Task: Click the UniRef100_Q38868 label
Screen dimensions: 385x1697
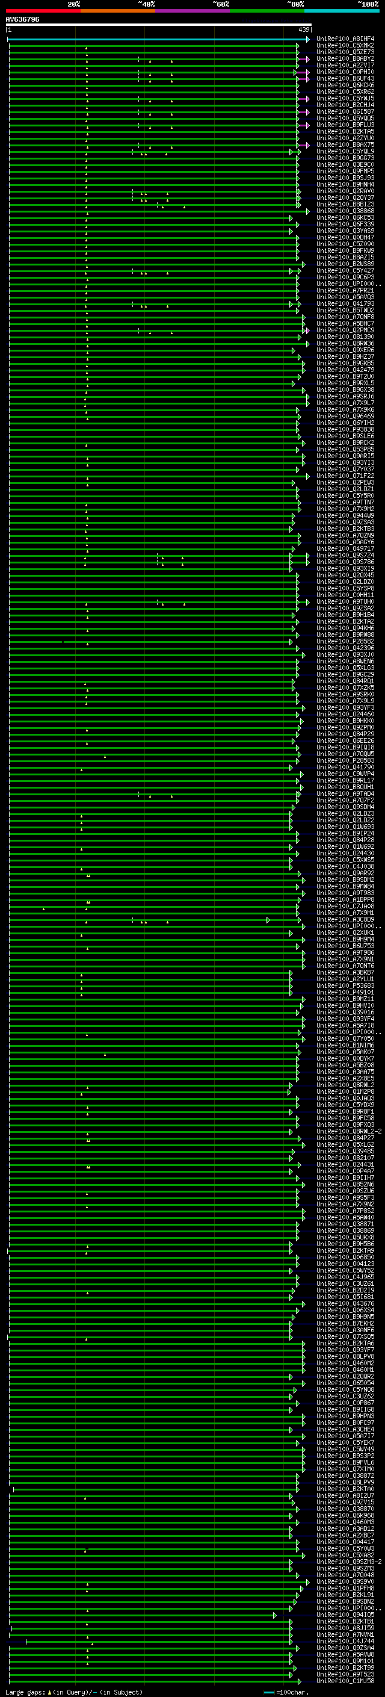Action: [x=345, y=211]
